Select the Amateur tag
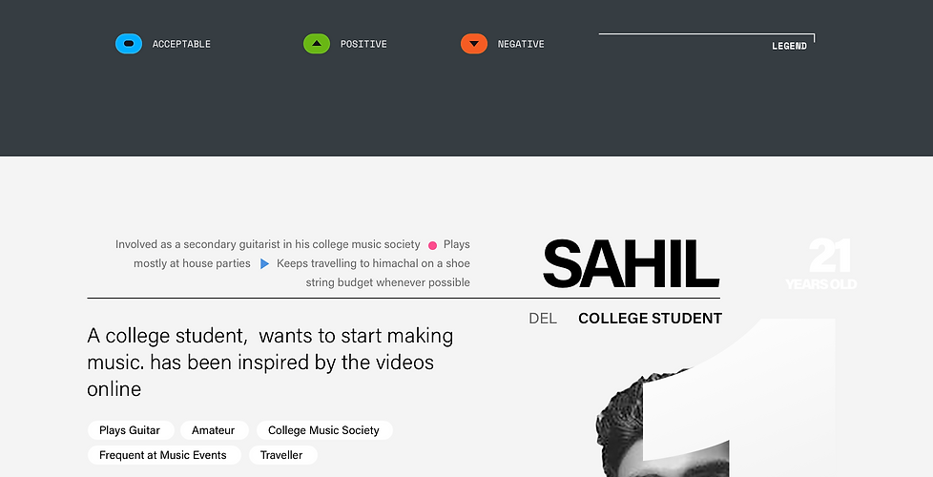The image size is (933, 477). [x=214, y=430]
